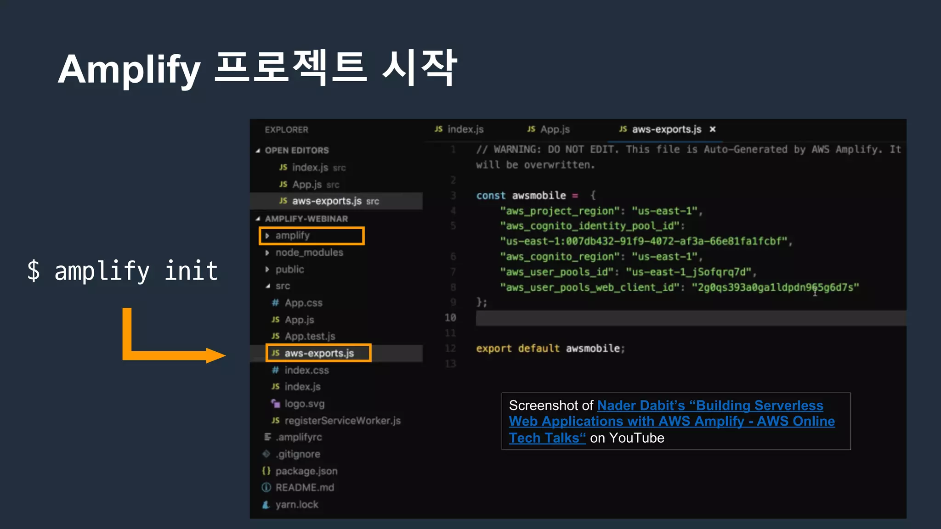The width and height of the screenshot is (941, 529).
Task: Open index.css file
Action: click(x=300, y=370)
